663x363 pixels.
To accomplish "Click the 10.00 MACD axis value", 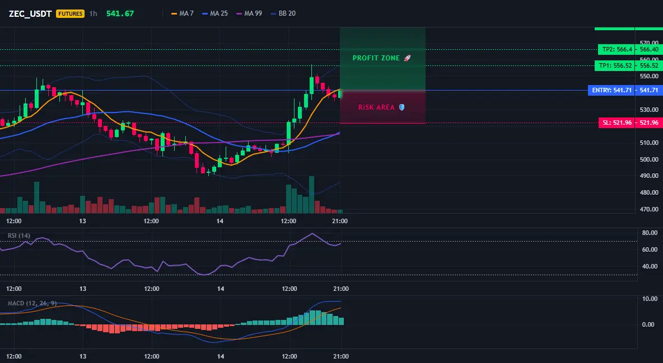I will pyautogui.click(x=649, y=299).
